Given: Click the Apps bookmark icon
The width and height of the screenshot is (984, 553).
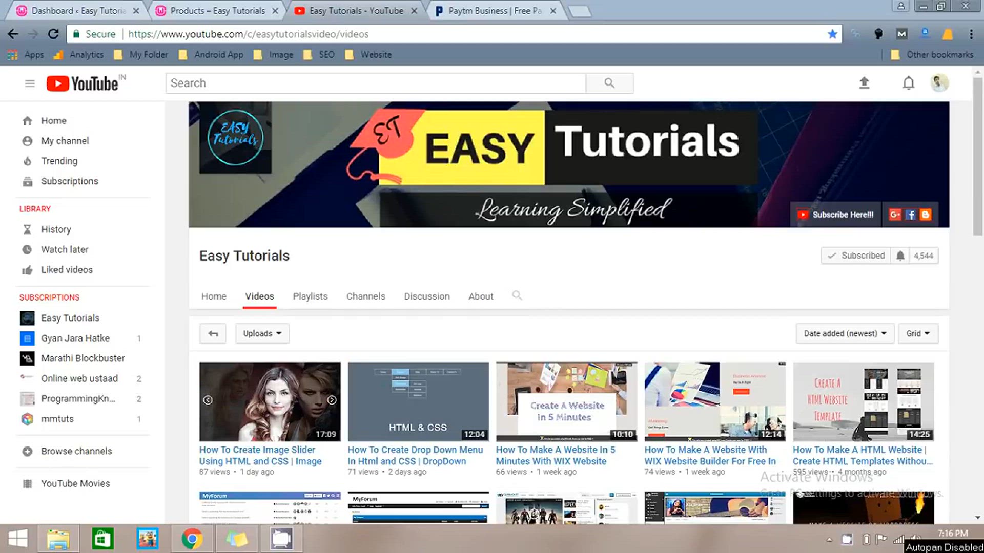Looking at the screenshot, I should (13, 55).
